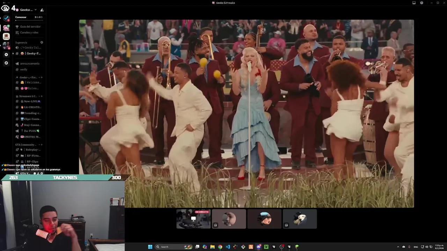
Task: Open the Trending-c... channel
Action: click(x=29, y=113)
